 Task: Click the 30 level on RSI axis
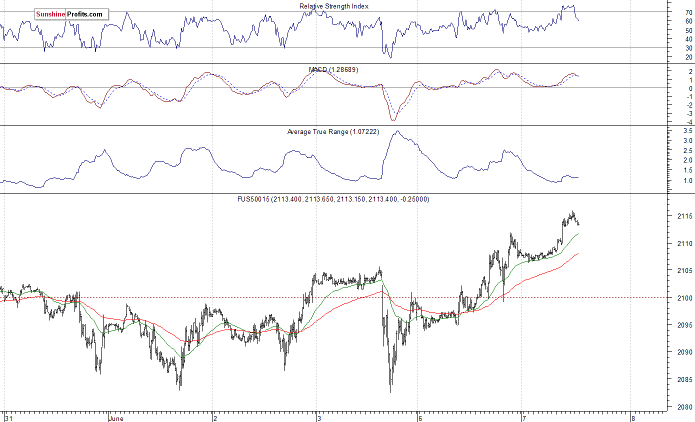click(x=689, y=48)
